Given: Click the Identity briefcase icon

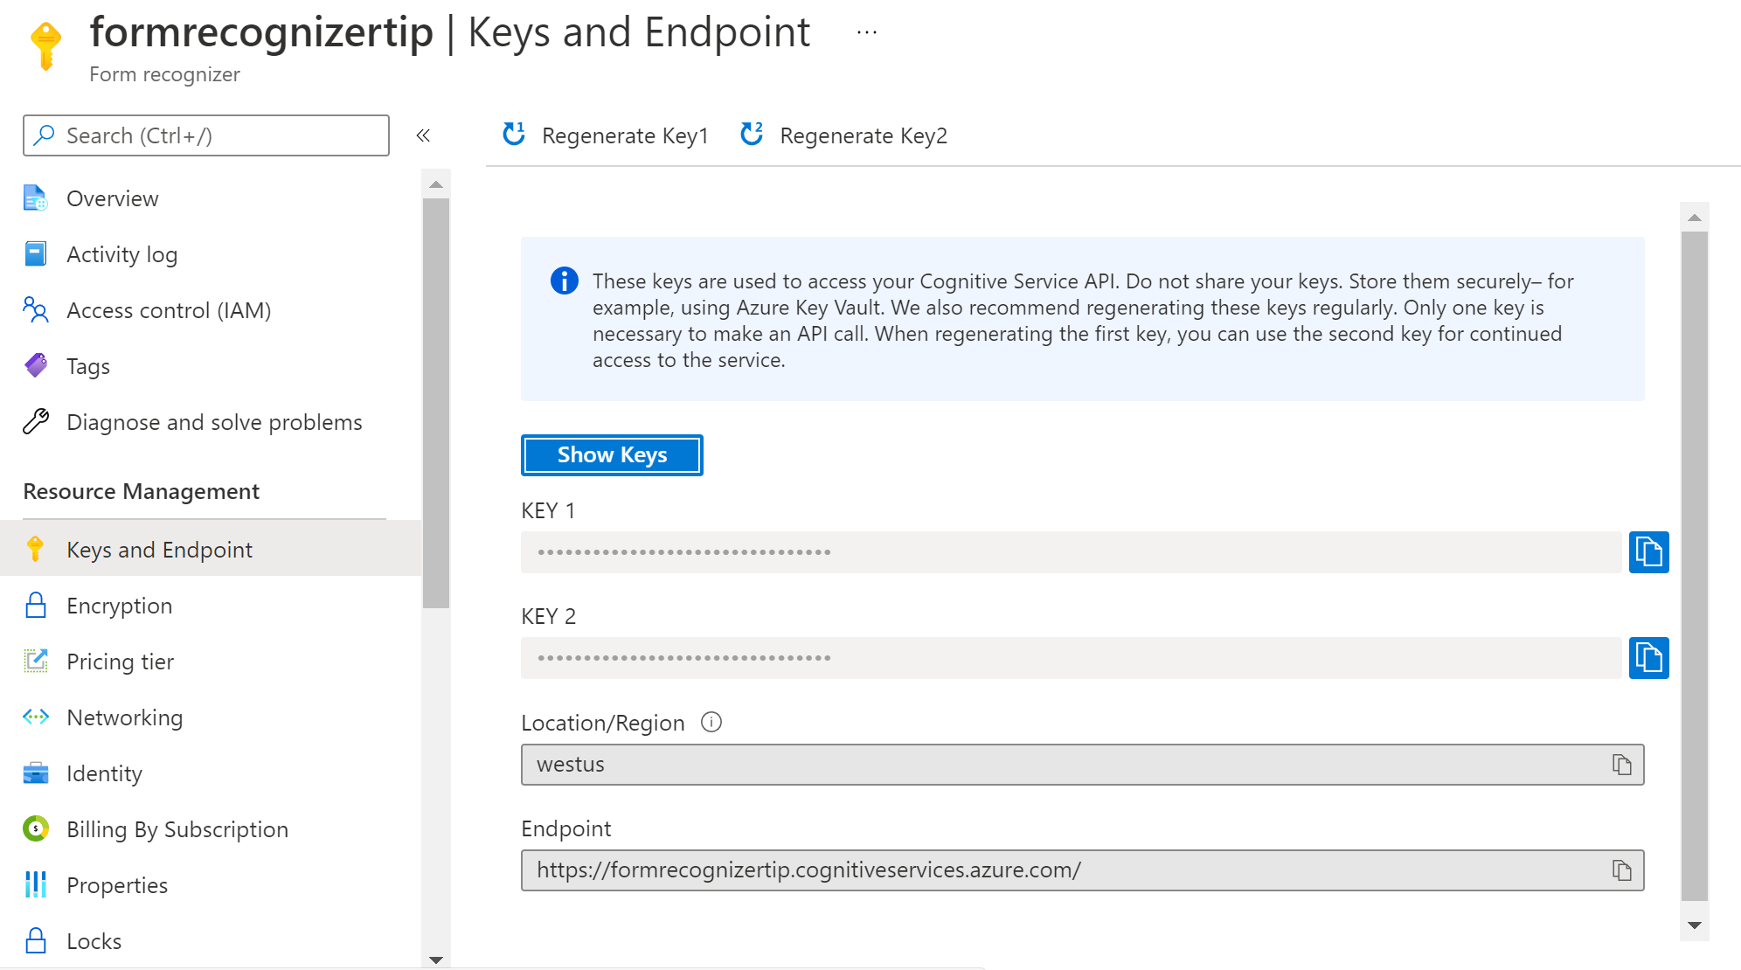Looking at the screenshot, I should click(36, 773).
